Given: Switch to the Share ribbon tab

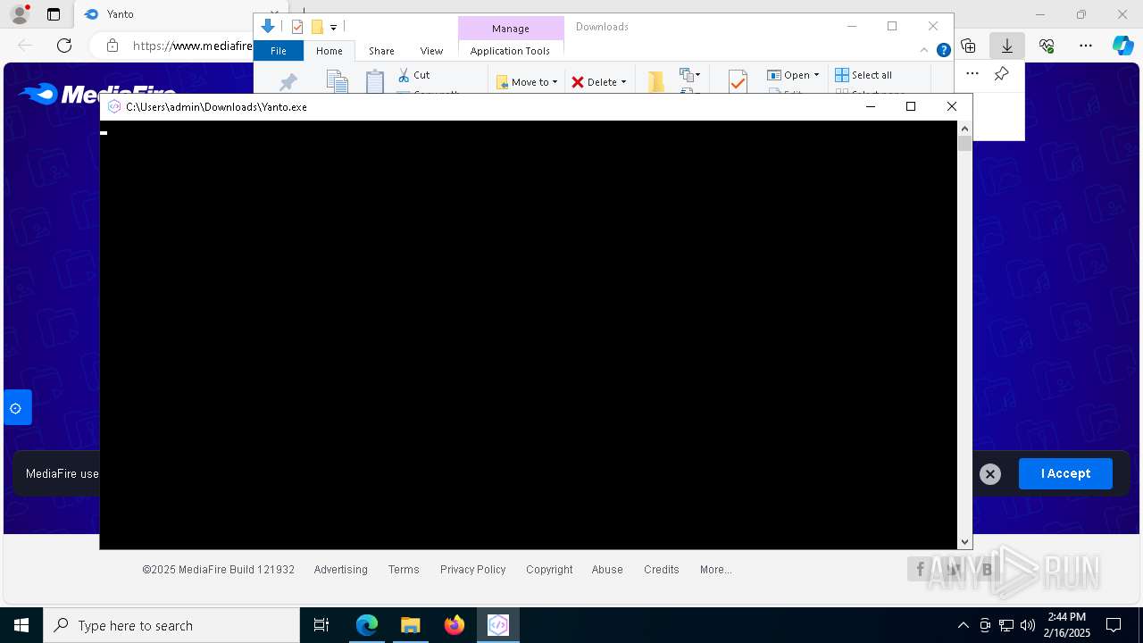Looking at the screenshot, I should 381,51.
